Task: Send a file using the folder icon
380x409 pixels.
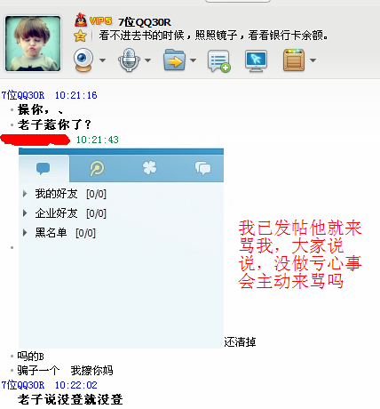Action: pos(175,60)
